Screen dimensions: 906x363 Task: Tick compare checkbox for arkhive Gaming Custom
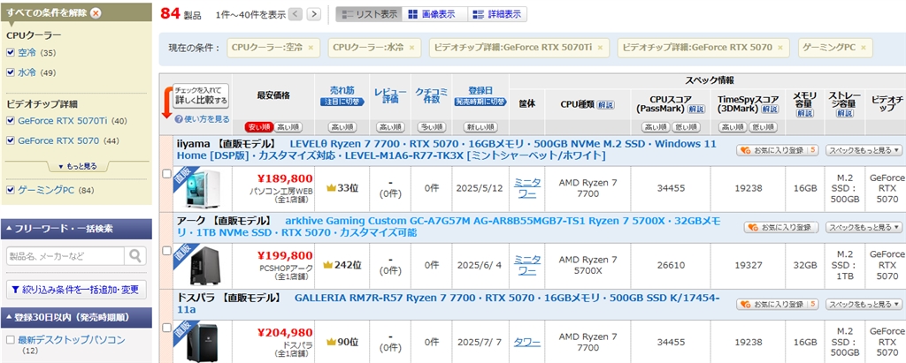click(x=166, y=251)
